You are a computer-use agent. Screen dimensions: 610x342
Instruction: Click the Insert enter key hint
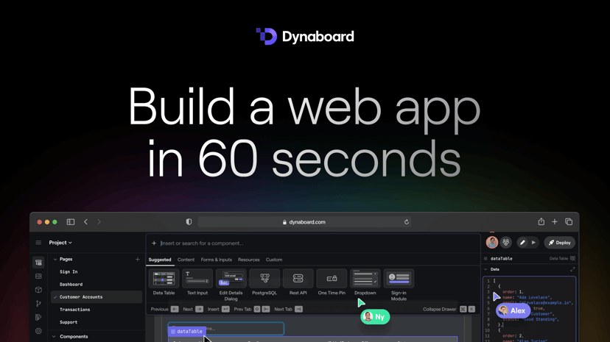(225, 310)
